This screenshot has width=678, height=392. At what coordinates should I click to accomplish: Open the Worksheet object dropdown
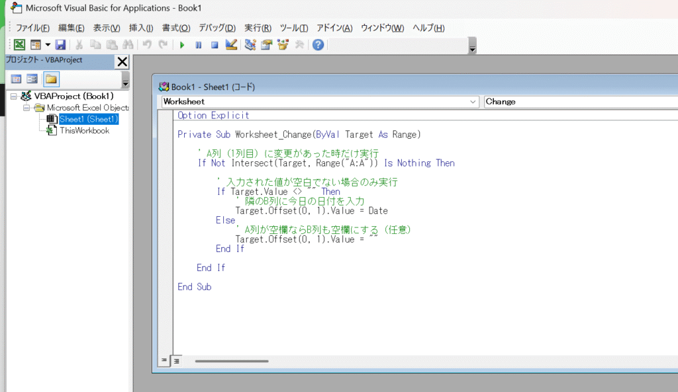pyautogui.click(x=473, y=102)
